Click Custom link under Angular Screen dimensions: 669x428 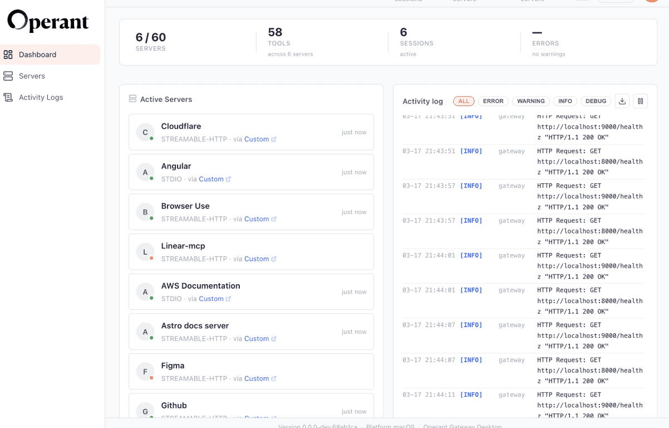(211, 179)
